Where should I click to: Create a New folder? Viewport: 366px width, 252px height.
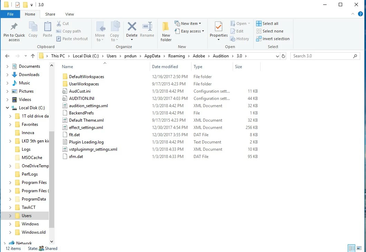[166, 31]
